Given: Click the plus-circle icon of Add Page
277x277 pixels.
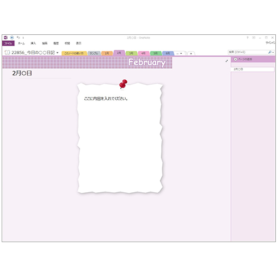Looking at the screenshot, I should (235, 59).
